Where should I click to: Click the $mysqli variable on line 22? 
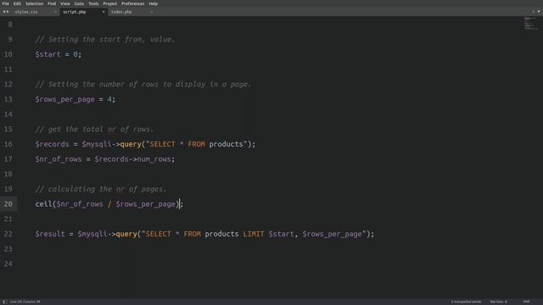(x=92, y=235)
